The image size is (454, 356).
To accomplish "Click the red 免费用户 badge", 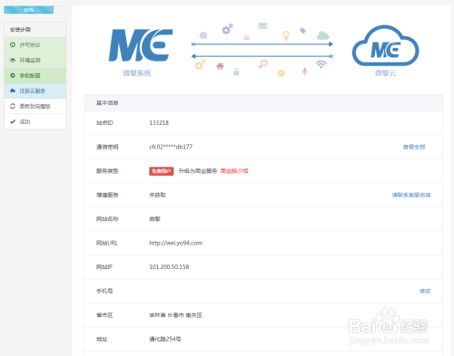I will coord(162,171).
